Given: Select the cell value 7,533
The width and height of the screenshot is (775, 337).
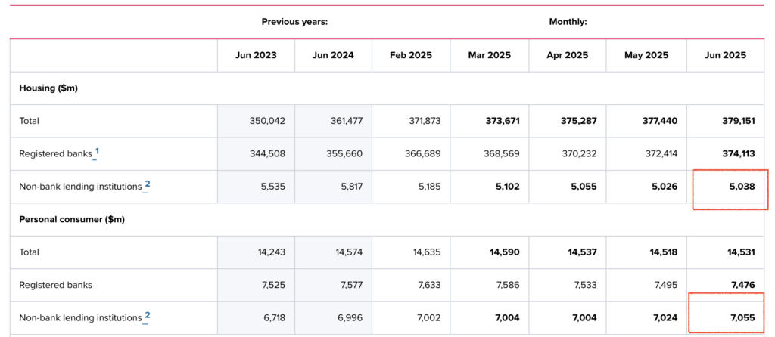Looking at the screenshot, I should click(x=586, y=285).
